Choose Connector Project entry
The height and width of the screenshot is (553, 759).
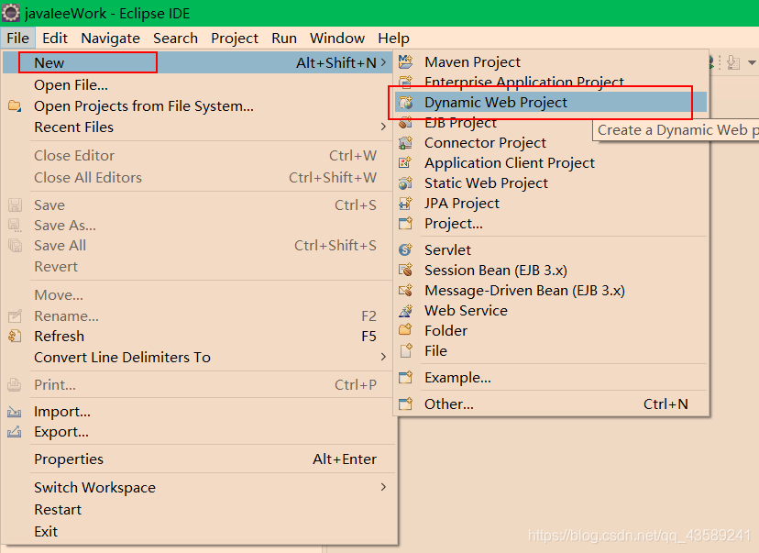[551, 143]
